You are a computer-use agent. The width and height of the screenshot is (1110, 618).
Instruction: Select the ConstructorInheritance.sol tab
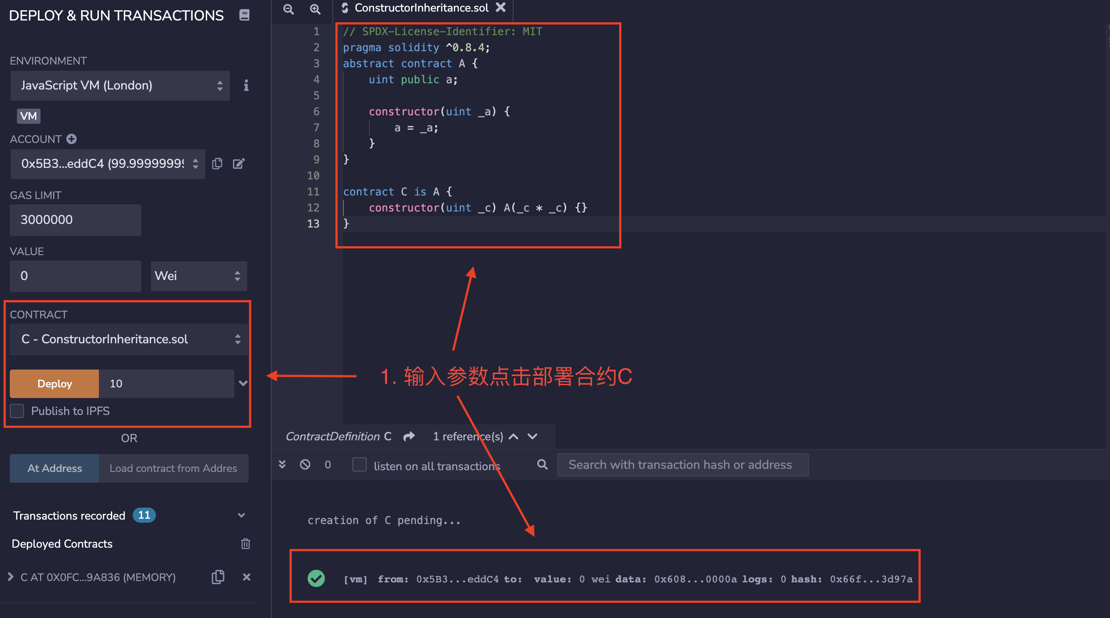[x=421, y=8]
